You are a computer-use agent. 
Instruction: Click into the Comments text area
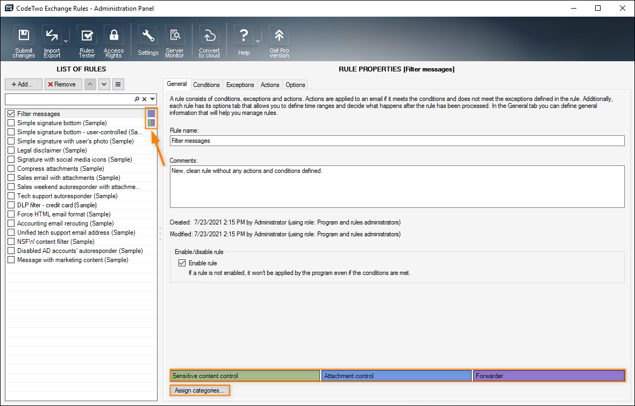397,186
